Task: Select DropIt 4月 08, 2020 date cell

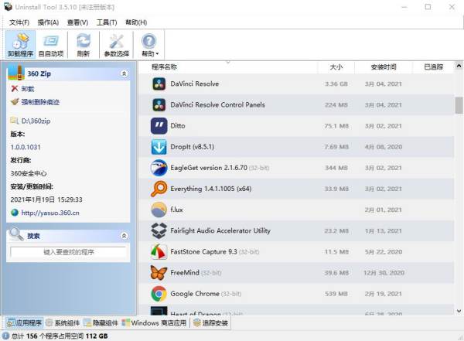Action: [384, 147]
